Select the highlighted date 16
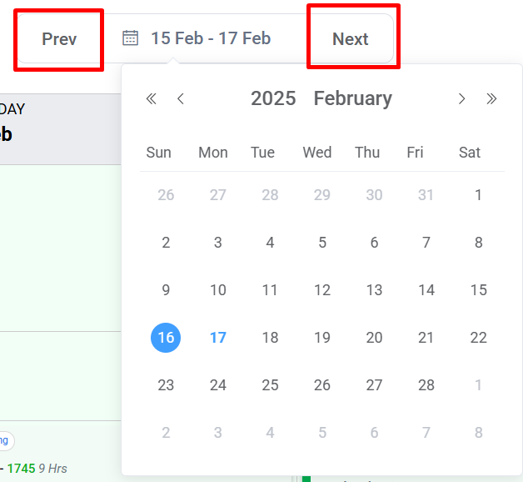Image resolution: width=523 pixels, height=482 pixels. [166, 338]
